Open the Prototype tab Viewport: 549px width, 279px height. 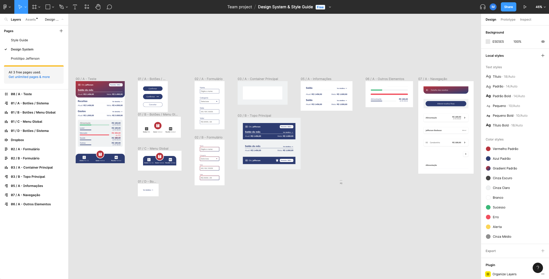(508, 19)
